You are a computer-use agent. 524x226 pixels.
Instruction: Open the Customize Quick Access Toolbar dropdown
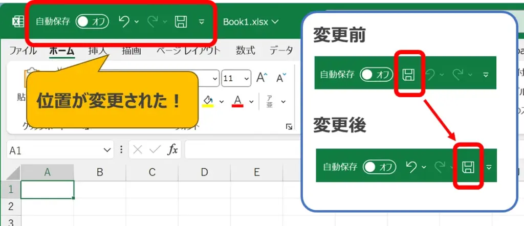pos(202,22)
